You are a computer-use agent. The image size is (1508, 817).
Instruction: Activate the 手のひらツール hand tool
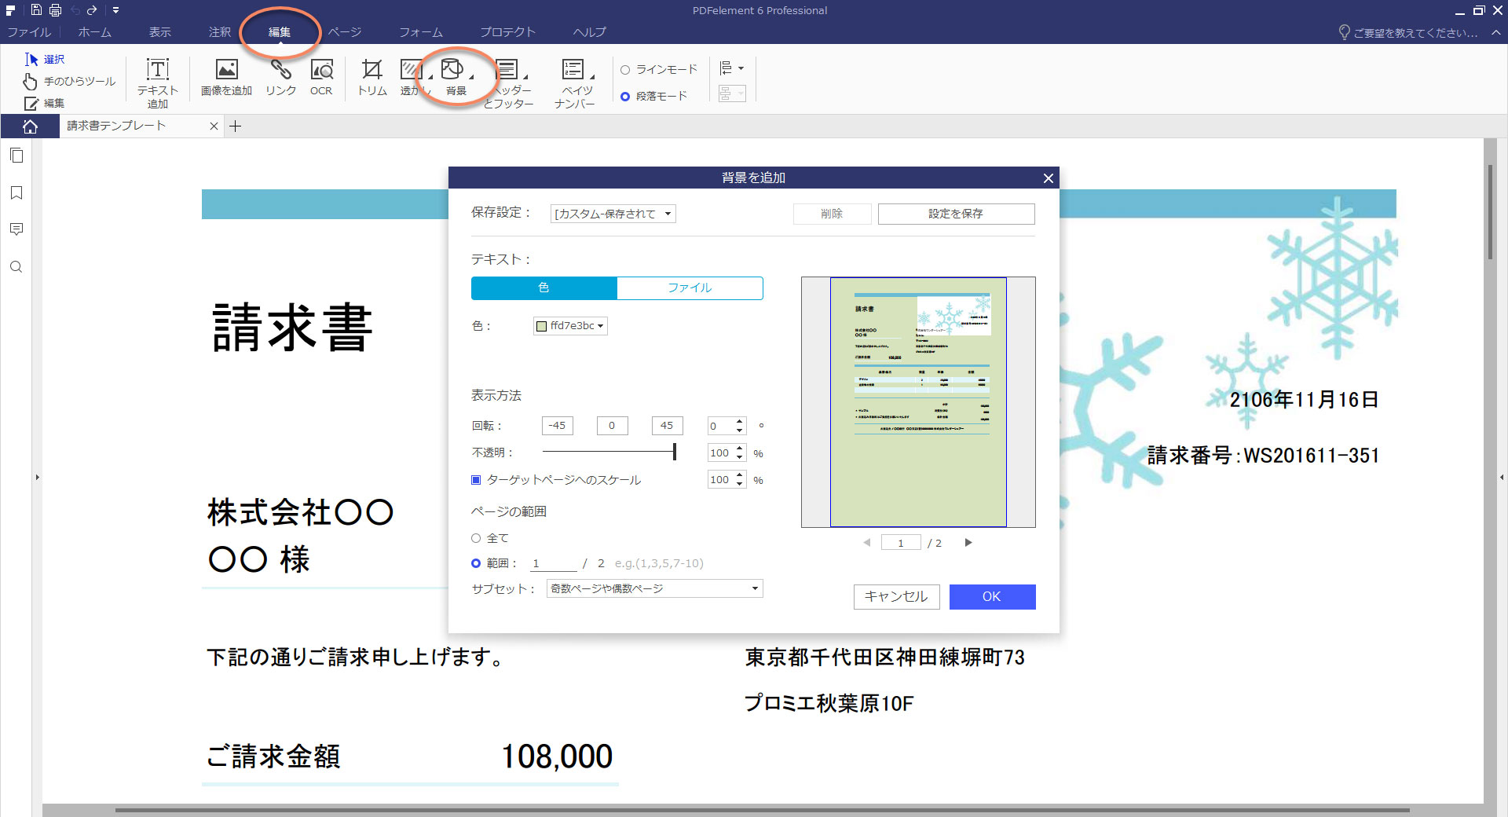click(x=69, y=81)
